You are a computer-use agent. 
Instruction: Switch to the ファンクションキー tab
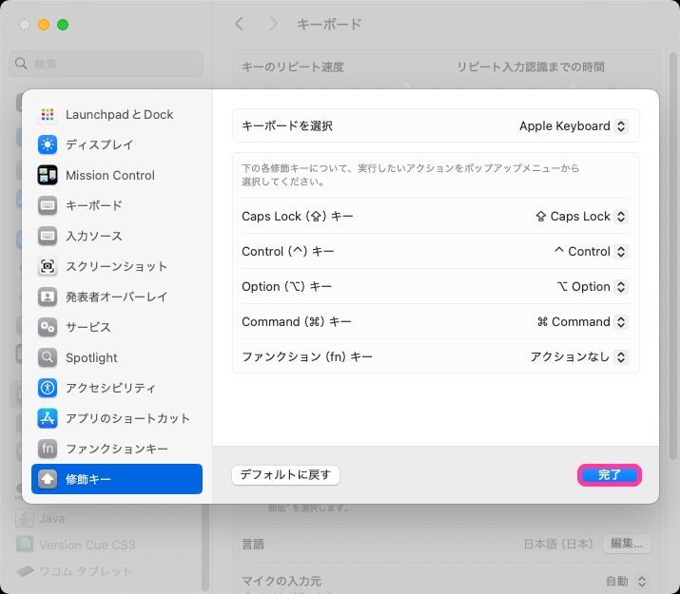[116, 449]
